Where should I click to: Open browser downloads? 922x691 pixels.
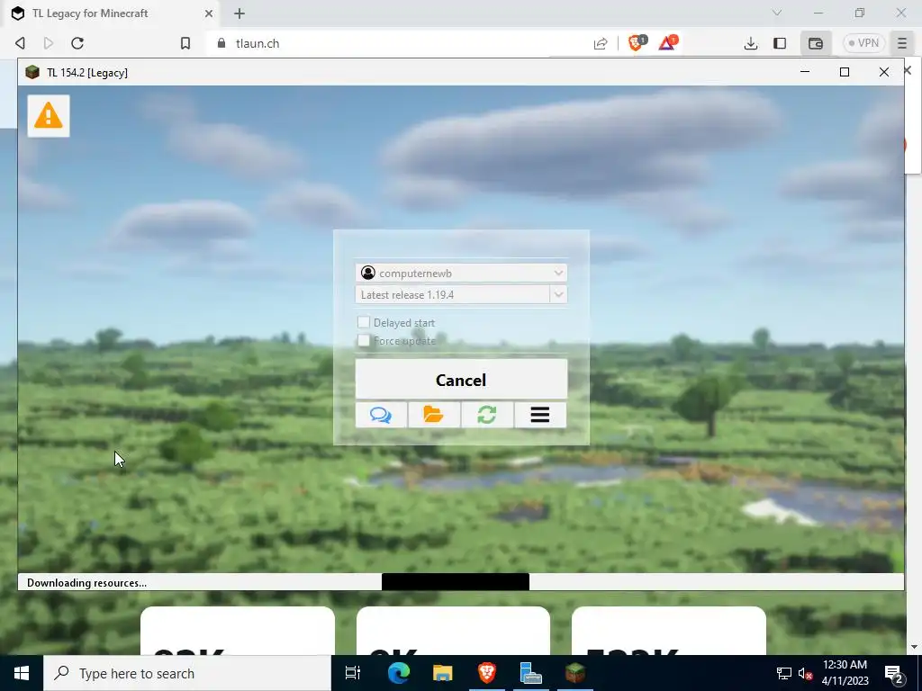[751, 43]
